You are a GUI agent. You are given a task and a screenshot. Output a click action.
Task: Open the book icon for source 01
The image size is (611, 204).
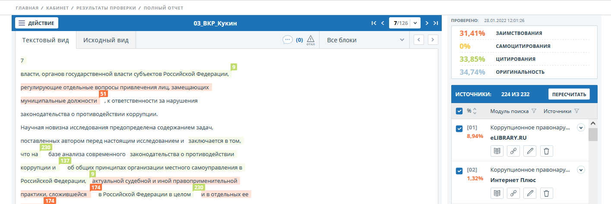497,151
